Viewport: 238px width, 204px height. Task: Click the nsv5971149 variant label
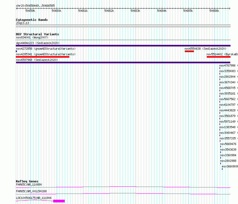(229, 121)
